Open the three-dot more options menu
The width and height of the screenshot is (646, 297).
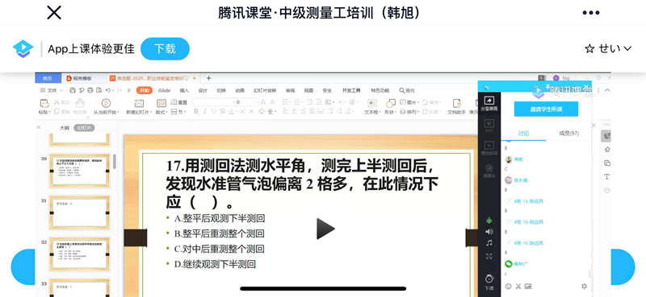point(591,13)
